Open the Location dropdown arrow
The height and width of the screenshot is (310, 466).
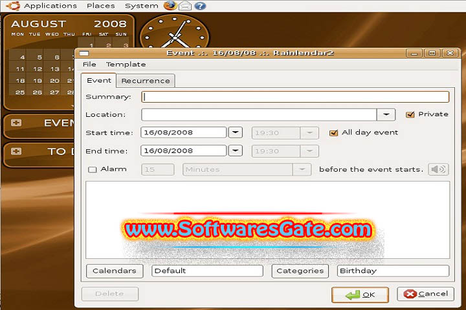point(386,114)
